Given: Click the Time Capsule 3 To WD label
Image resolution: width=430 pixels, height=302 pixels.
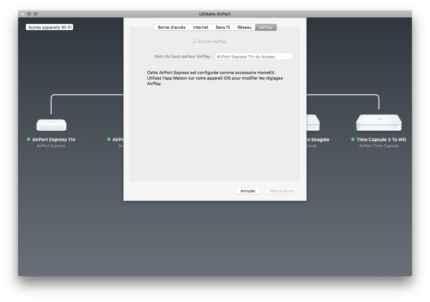Looking at the screenshot, I should [x=381, y=140].
